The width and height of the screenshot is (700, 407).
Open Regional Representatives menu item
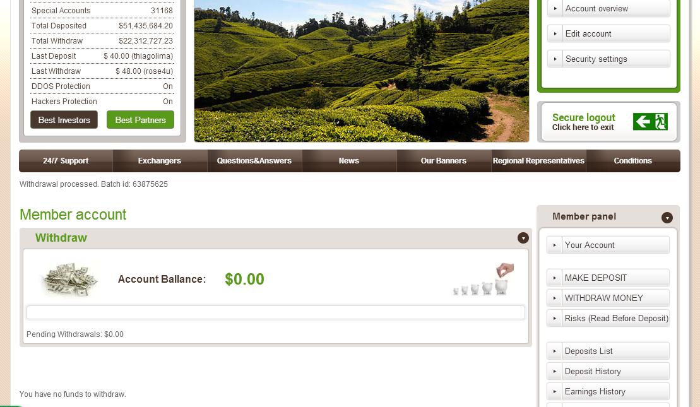tap(538, 161)
